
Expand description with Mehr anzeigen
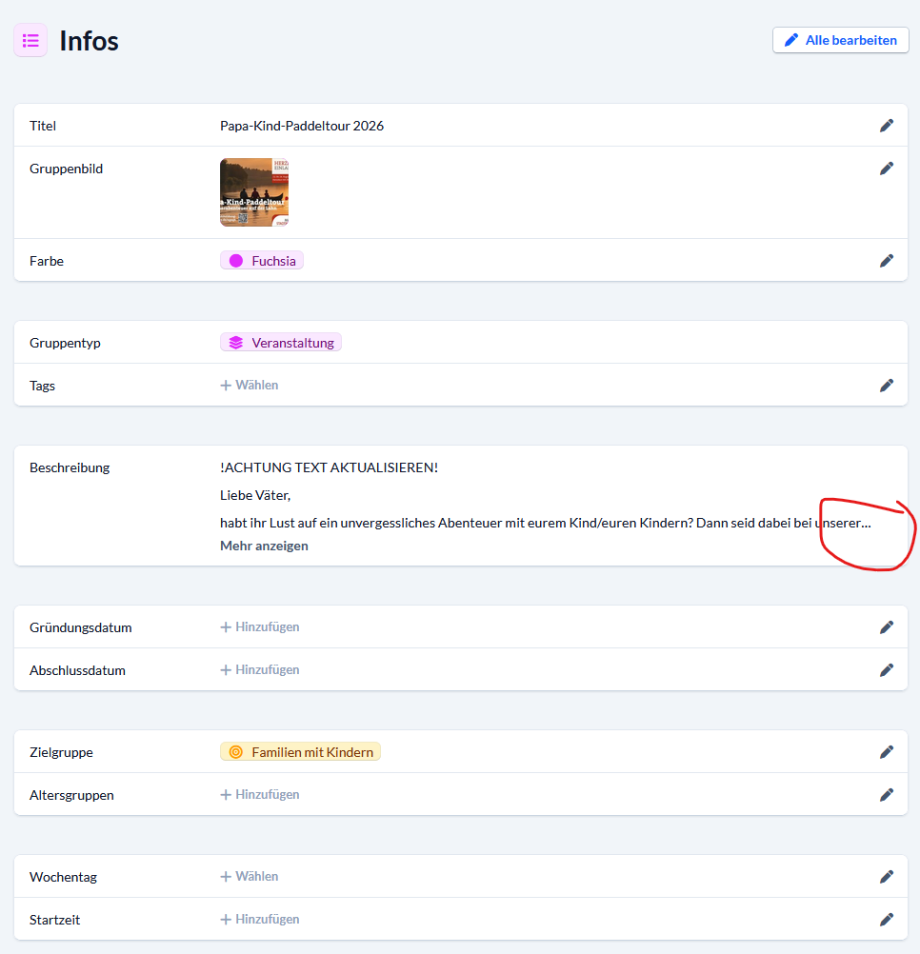264,547
